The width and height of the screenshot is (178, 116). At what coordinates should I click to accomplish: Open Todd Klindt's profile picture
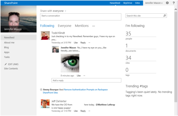(45, 35)
